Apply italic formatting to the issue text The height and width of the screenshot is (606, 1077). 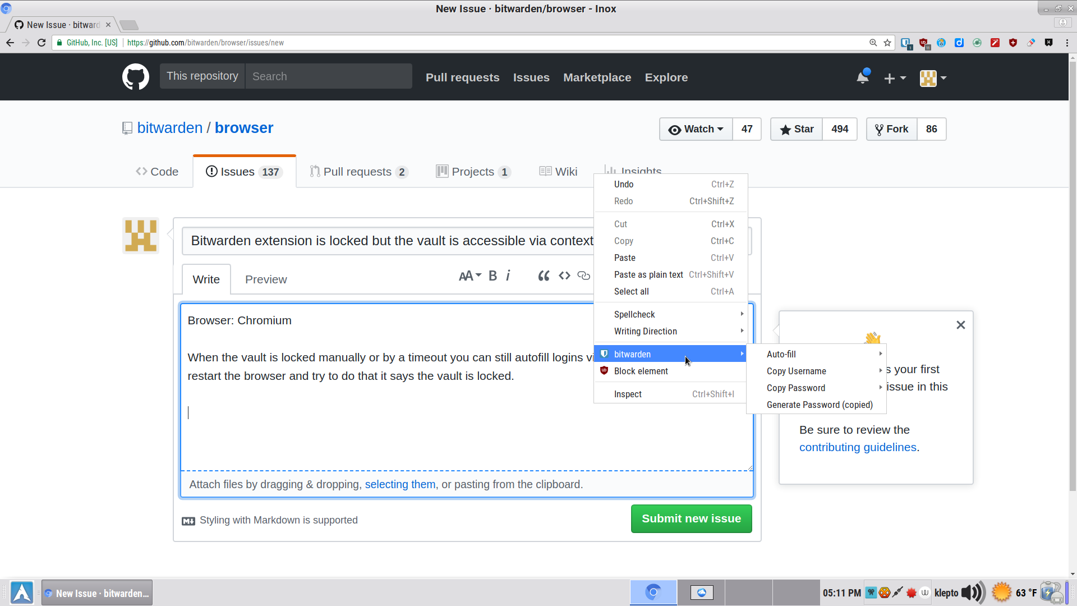coord(508,276)
